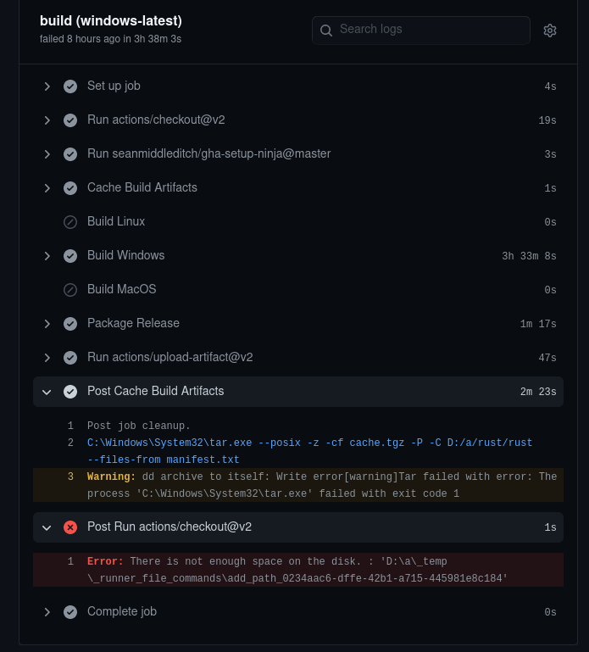Open the Run actions/upload-artifact@v2 step
The width and height of the screenshot is (589, 652).
[298, 358]
